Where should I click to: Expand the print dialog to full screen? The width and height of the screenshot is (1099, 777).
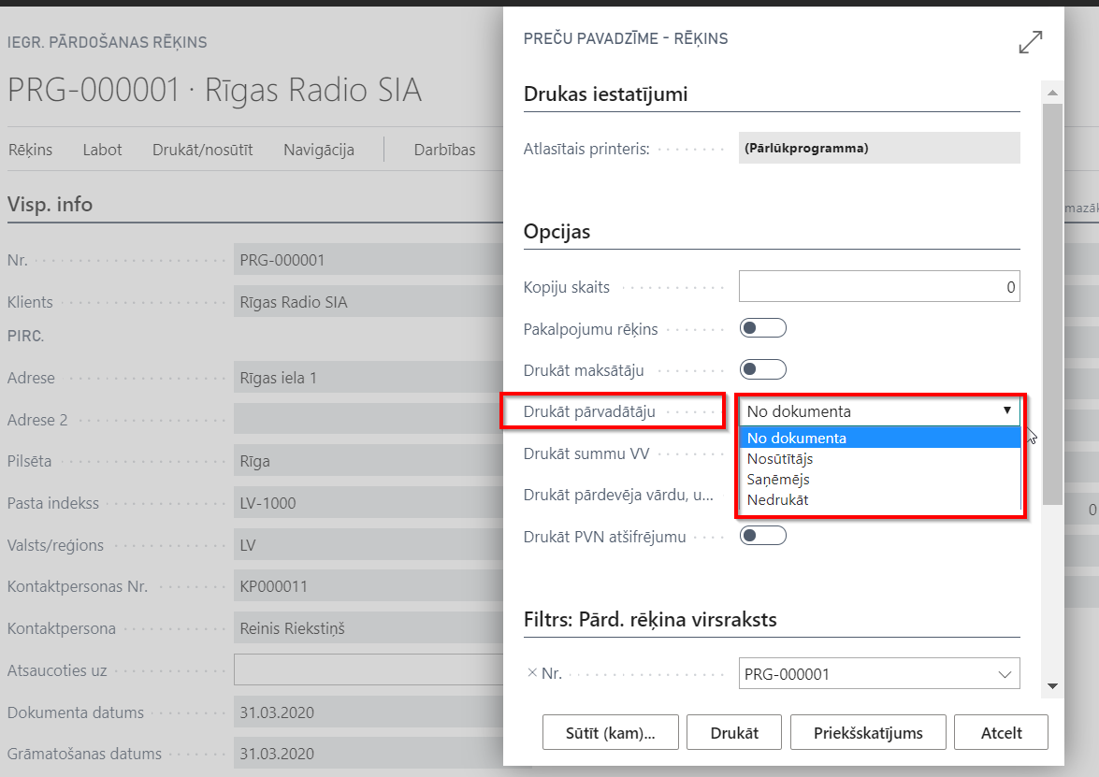(1031, 42)
